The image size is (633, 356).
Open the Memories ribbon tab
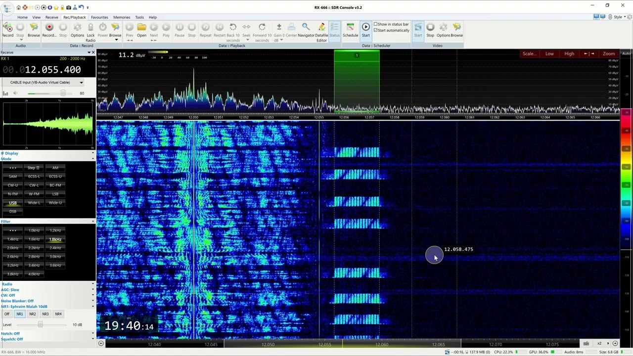[x=122, y=17]
